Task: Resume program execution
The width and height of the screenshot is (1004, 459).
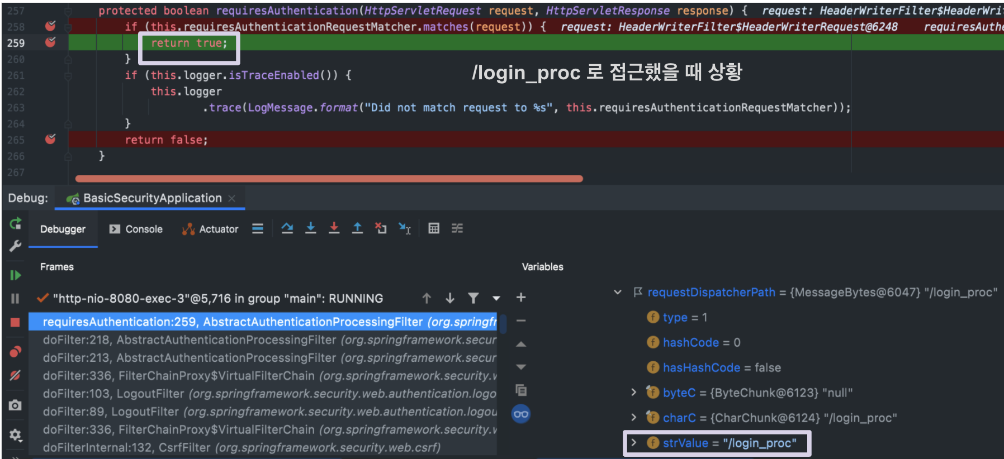Action: [x=16, y=275]
